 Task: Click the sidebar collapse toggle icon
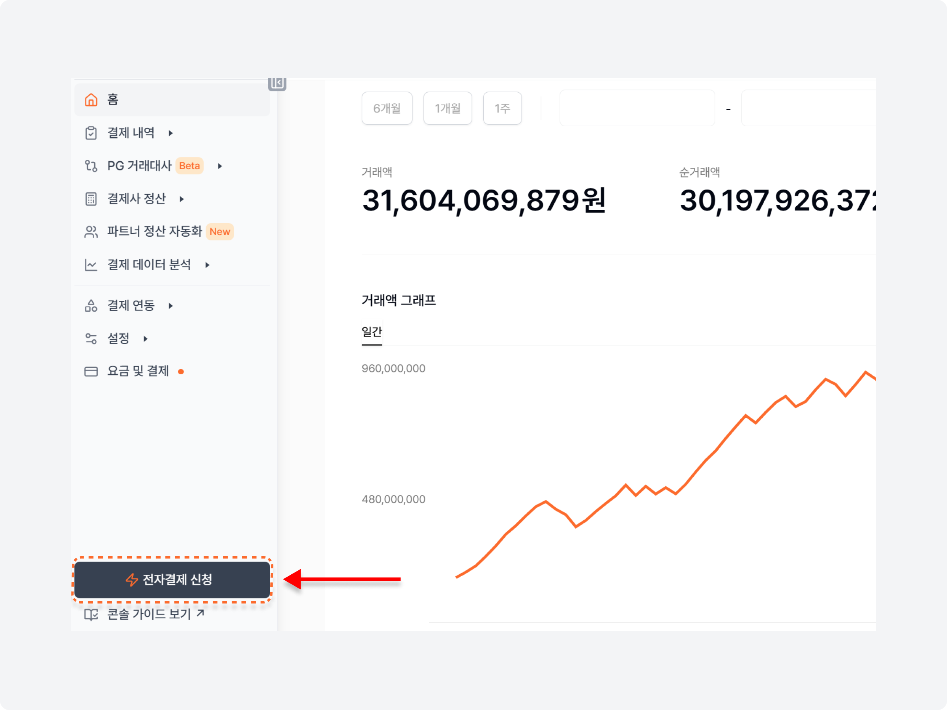click(x=277, y=84)
